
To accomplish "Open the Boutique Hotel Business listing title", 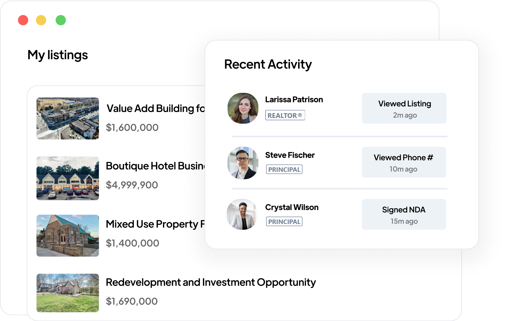I will pos(155,166).
